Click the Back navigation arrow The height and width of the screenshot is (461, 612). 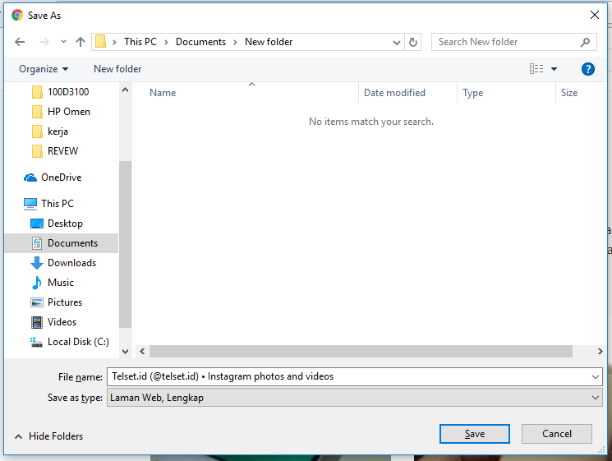pyautogui.click(x=20, y=42)
